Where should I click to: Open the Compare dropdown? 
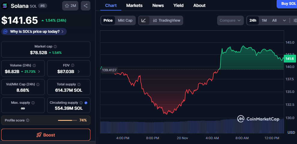click(x=230, y=20)
